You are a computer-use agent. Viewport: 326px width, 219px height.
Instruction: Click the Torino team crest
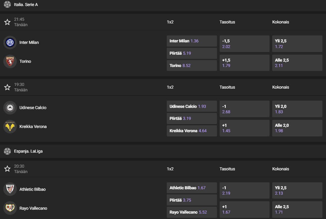click(x=10, y=61)
